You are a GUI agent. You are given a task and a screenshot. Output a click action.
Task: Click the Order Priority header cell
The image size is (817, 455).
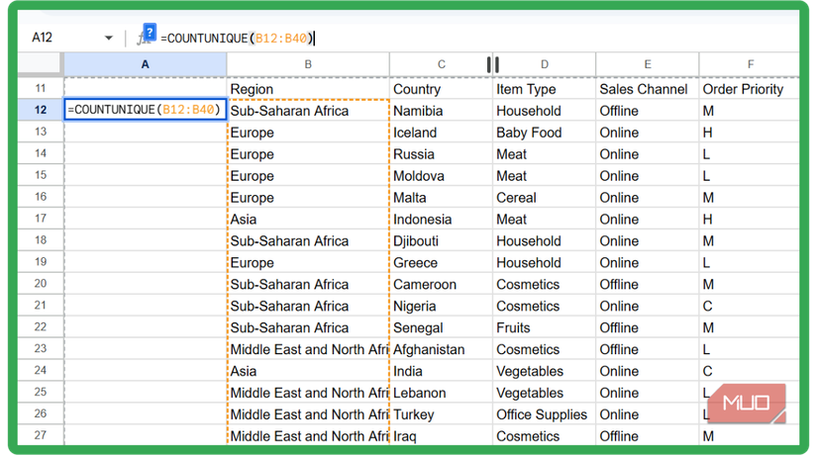(749, 89)
